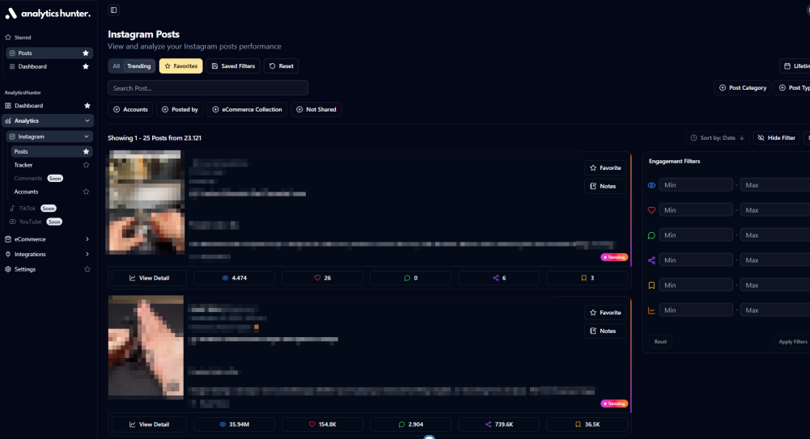Click the 154.8K likes stat

pyautogui.click(x=322, y=424)
